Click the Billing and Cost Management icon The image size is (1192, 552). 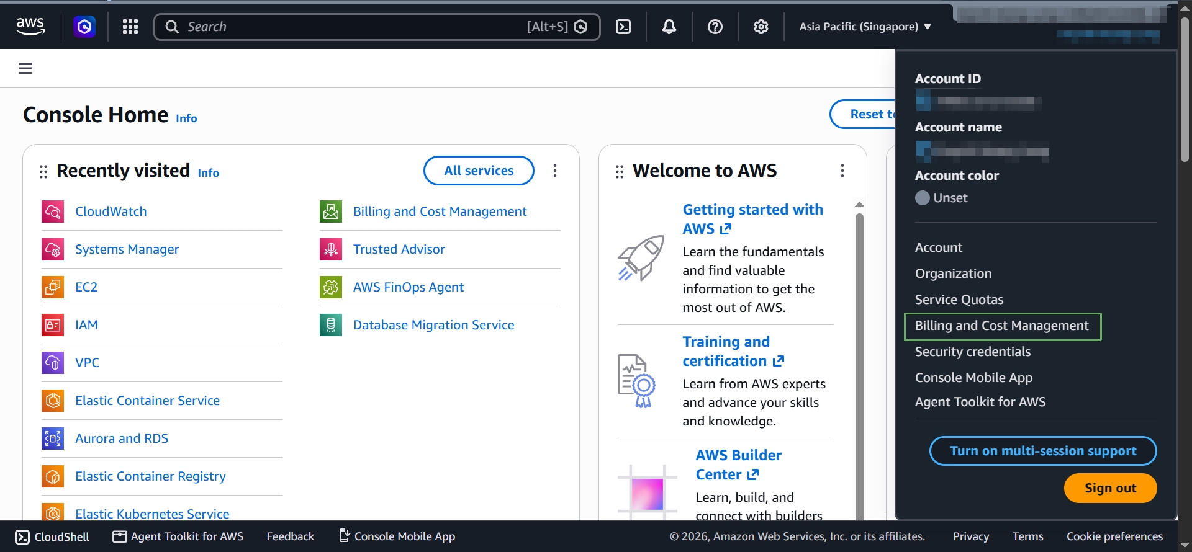pos(331,211)
